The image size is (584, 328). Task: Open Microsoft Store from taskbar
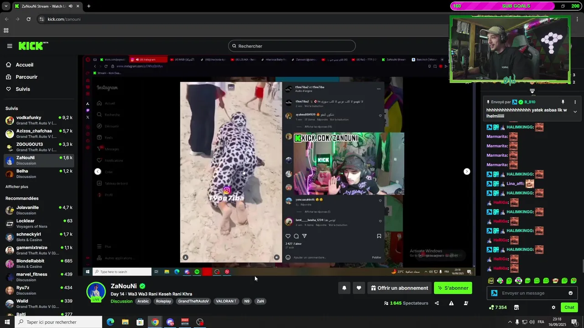click(140, 322)
